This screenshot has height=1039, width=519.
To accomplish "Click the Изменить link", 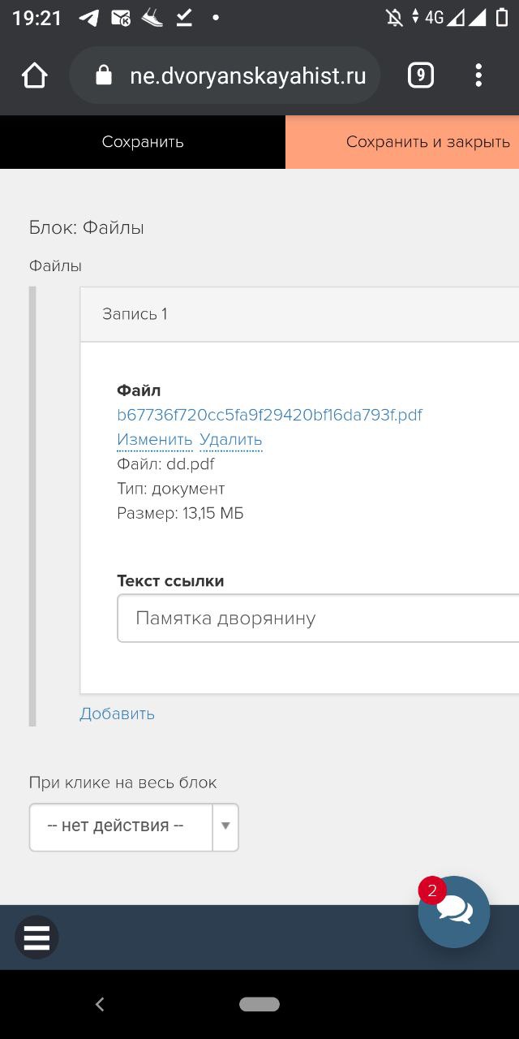I will pos(155,440).
